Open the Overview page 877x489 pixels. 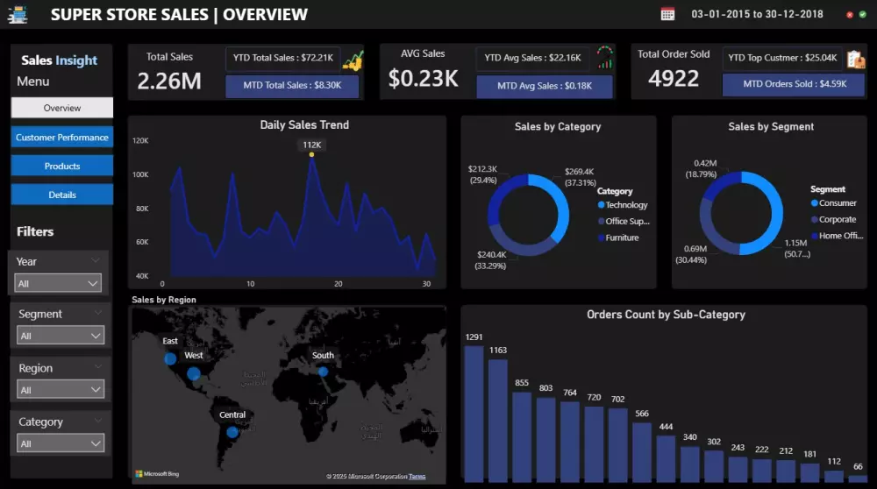(62, 108)
